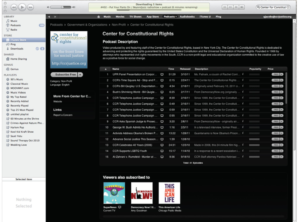This screenshot has height=222, width=299.
Task: Switch to list view button
Action: point(225,7)
